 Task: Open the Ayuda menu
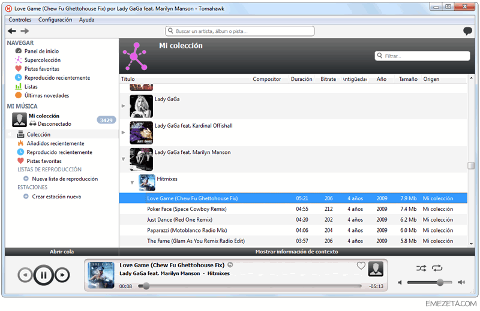[x=86, y=20]
